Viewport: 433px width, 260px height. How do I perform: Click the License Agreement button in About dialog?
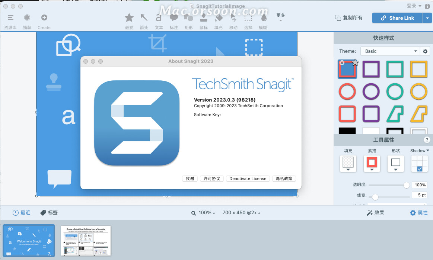coord(212,179)
